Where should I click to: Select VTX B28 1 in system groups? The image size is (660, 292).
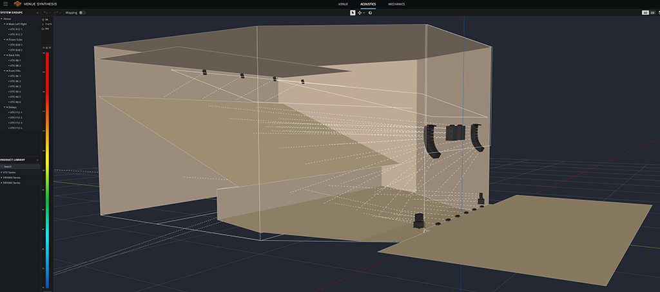(15, 44)
